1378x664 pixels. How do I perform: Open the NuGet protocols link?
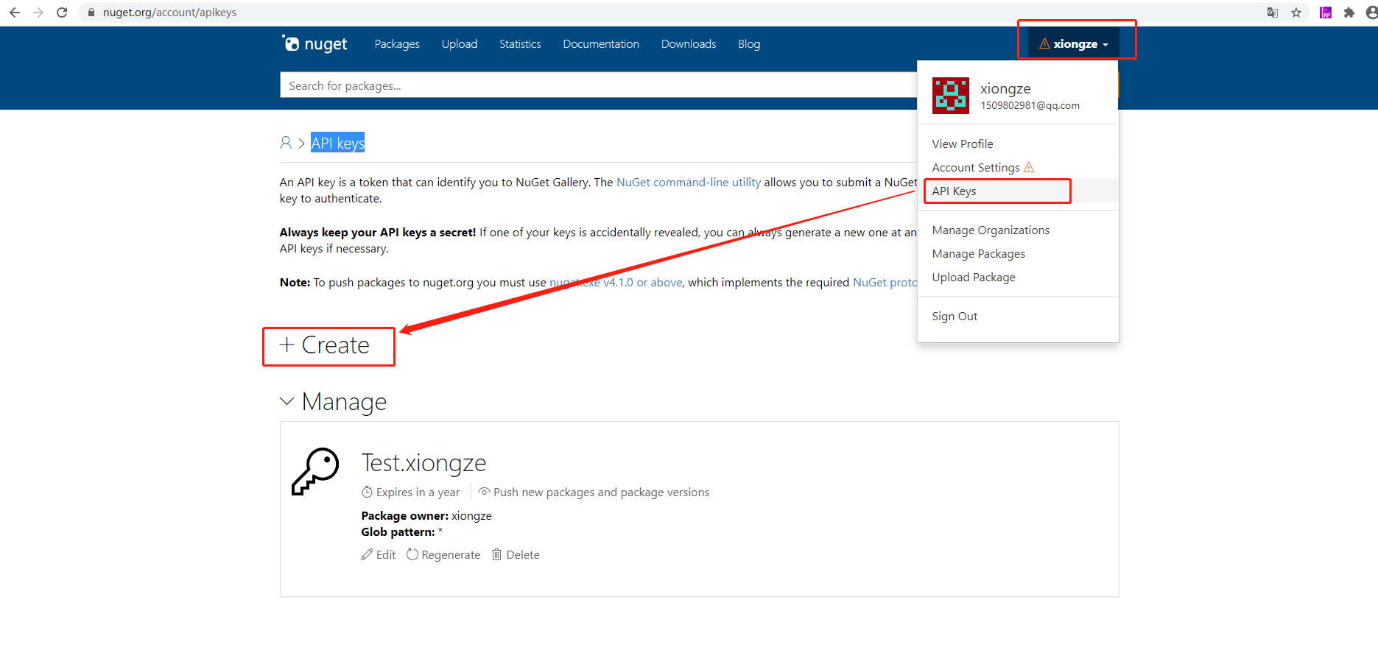coord(885,282)
